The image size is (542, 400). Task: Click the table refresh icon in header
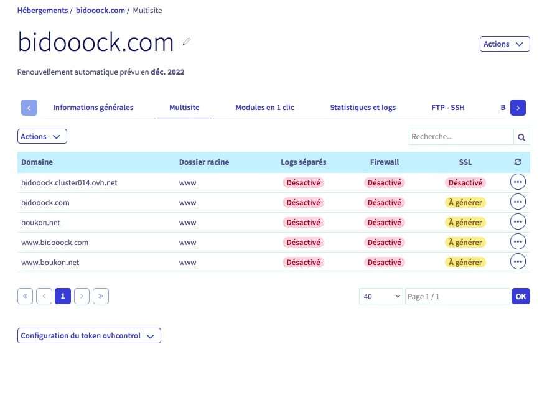pos(518,162)
